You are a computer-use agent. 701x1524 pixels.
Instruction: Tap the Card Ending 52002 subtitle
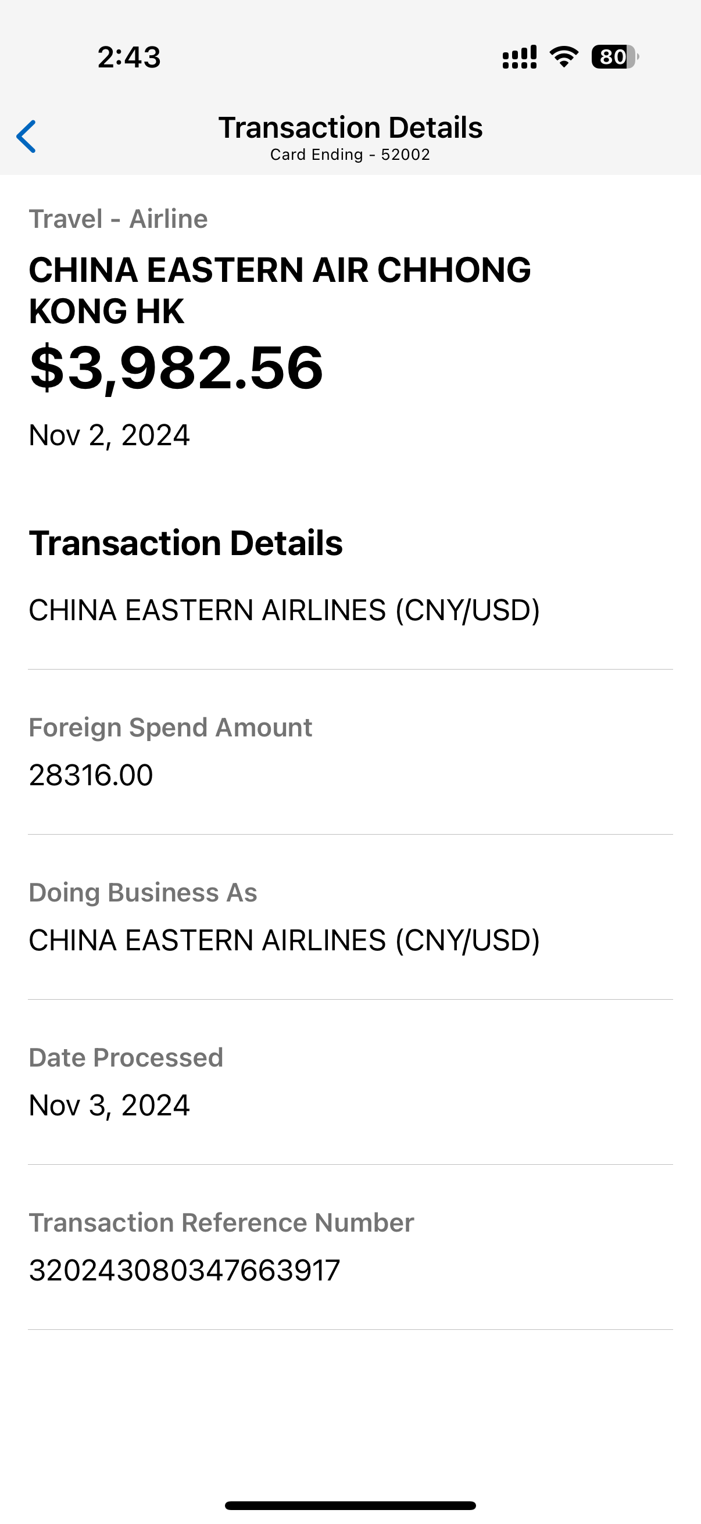(350, 155)
